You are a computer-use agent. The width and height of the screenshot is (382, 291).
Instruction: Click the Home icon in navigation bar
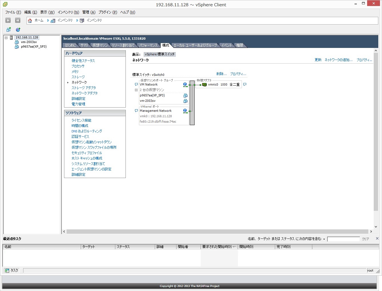30,21
